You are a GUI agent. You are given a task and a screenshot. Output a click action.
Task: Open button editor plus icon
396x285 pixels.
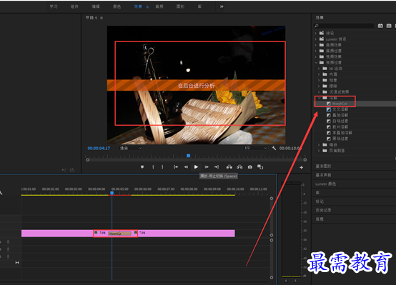[302, 167]
